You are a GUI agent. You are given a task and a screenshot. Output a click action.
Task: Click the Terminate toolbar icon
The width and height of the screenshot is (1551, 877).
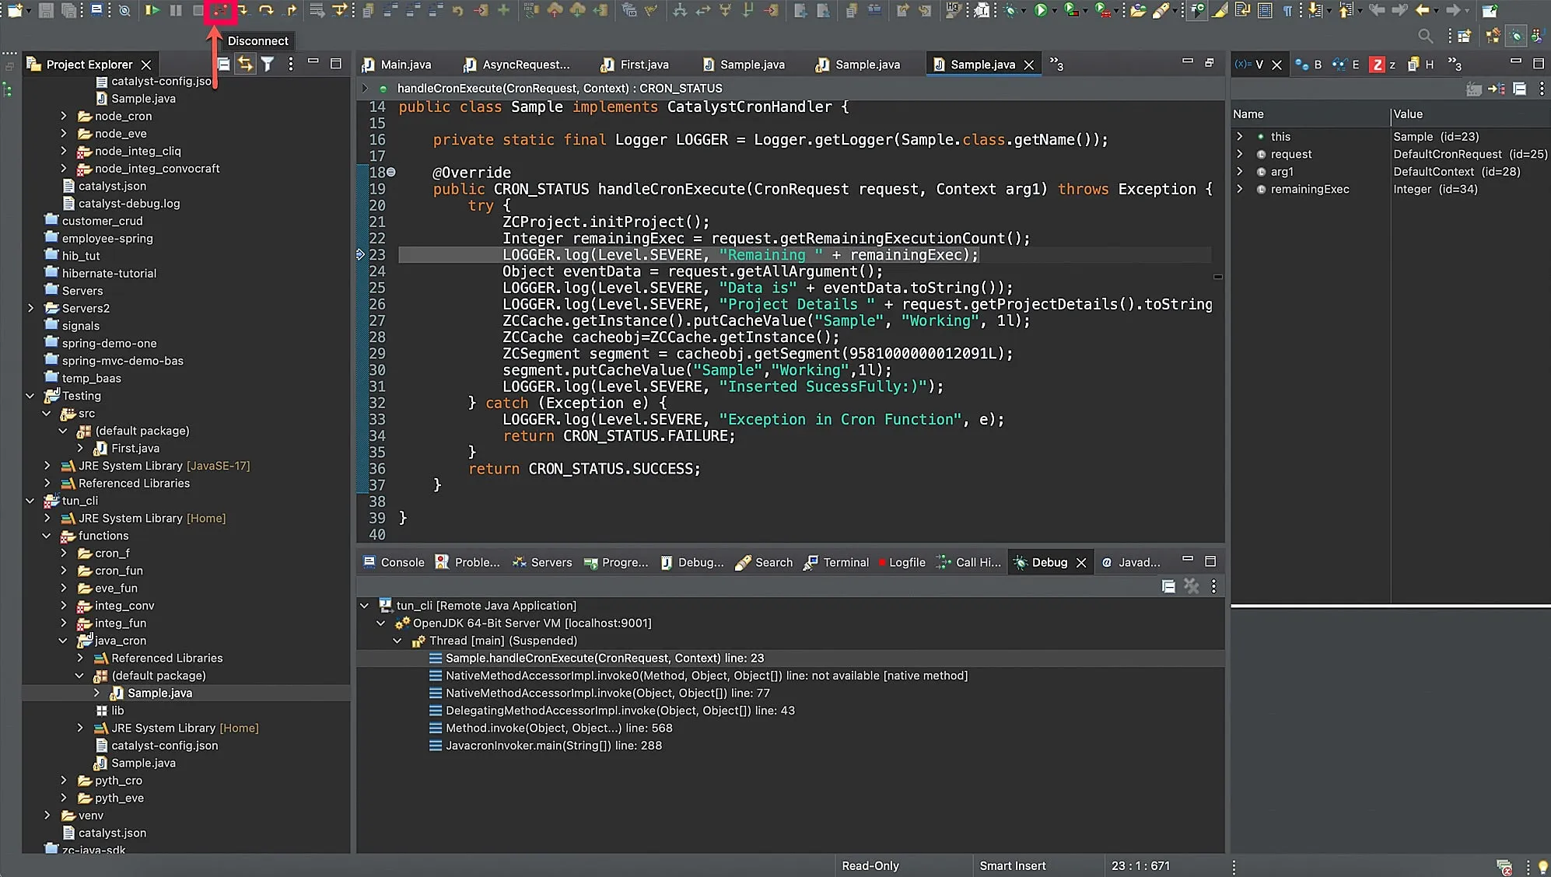[198, 11]
